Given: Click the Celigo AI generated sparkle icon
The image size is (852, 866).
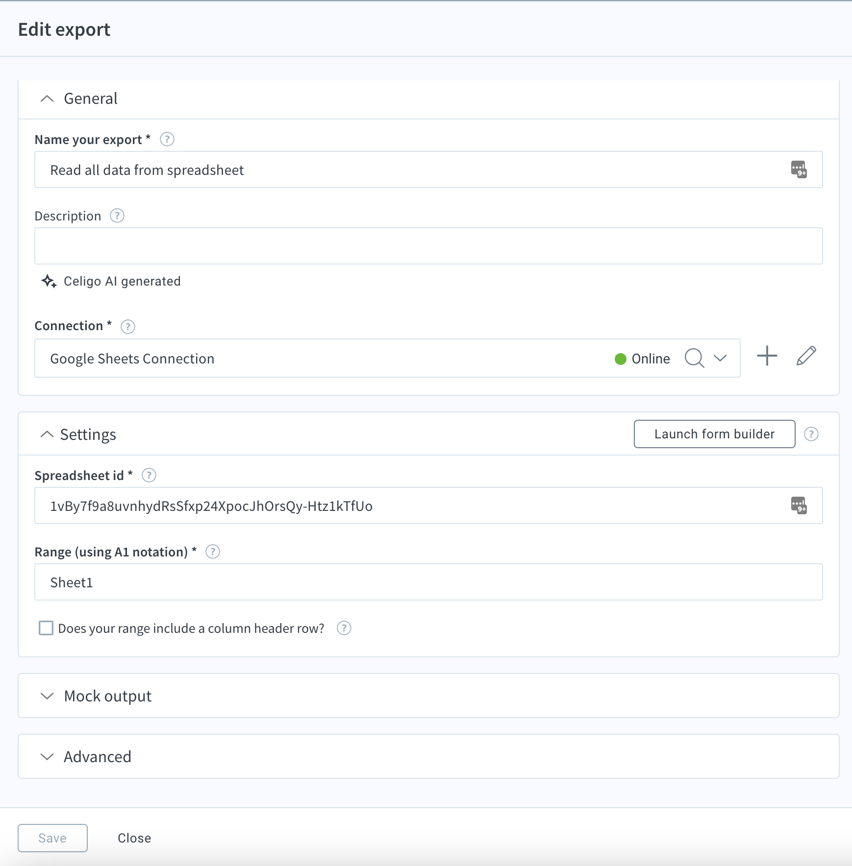Looking at the screenshot, I should click(x=49, y=281).
